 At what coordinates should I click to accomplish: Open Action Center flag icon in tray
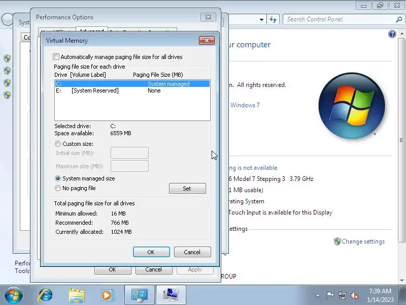(x=330, y=295)
